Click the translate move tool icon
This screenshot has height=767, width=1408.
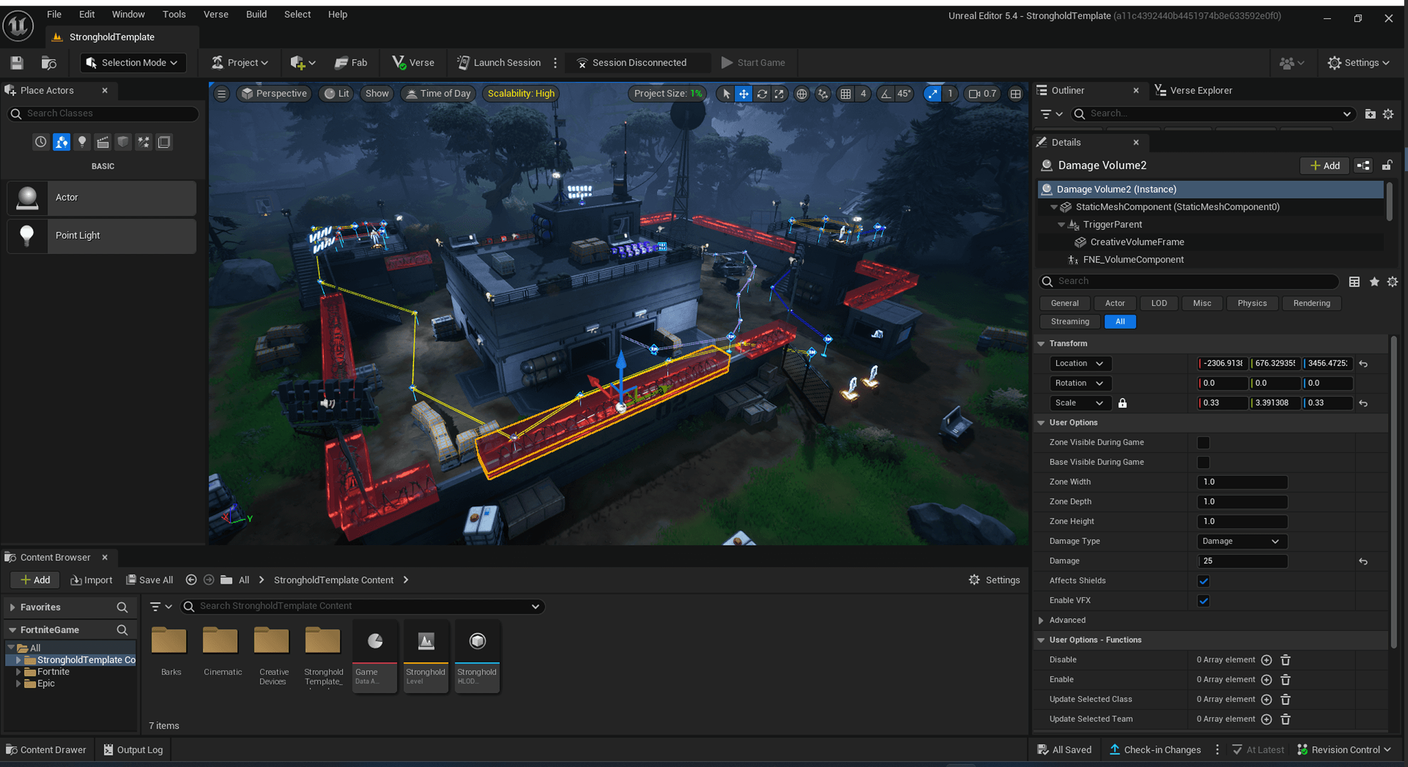point(743,94)
